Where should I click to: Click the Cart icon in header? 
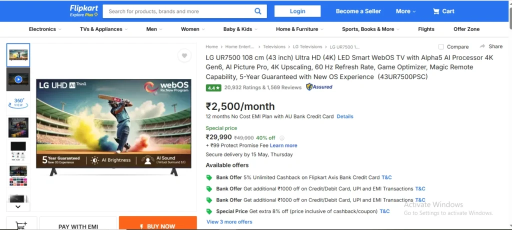click(436, 11)
